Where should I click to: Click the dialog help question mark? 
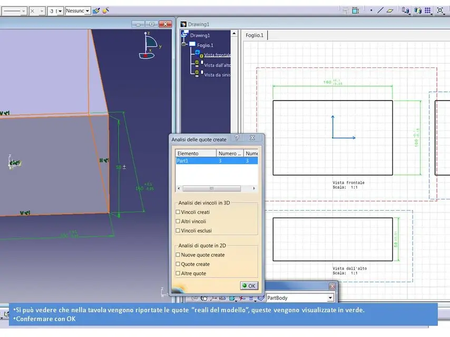[x=237, y=138]
